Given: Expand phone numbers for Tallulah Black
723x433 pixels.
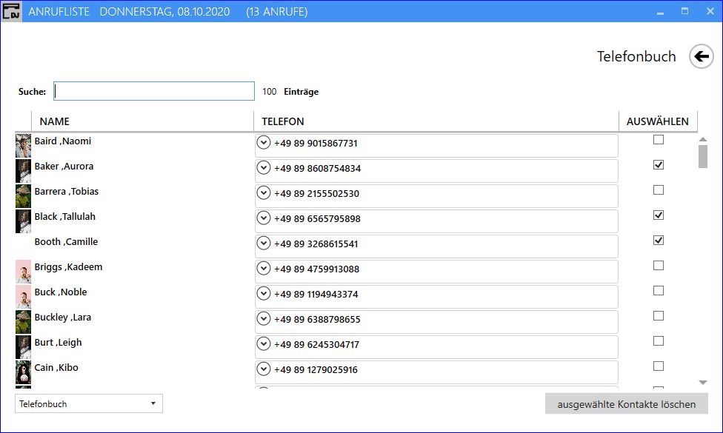Looking at the screenshot, I should (263, 218).
